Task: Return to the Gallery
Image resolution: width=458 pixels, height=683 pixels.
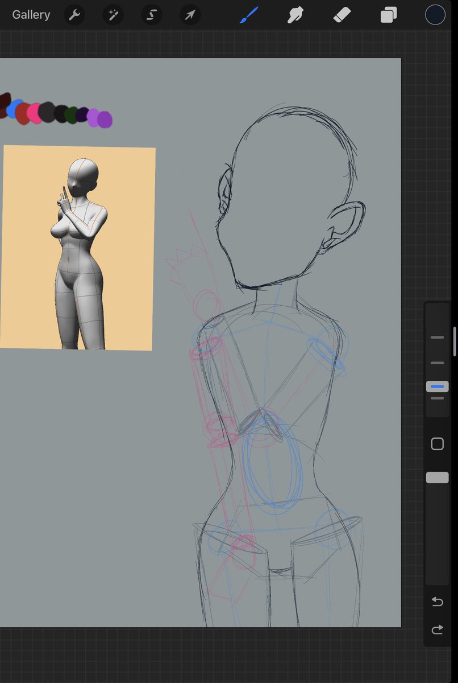Action: tap(31, 15)
